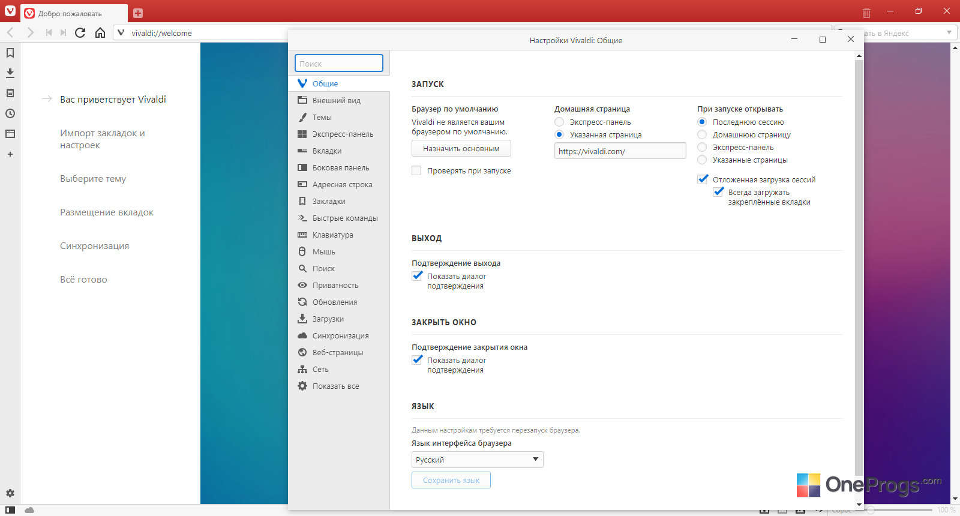The width and height of the screenshot is (960, 516).
Task: Select Указанная страница homepage option
Action: (x=559, y=134)
